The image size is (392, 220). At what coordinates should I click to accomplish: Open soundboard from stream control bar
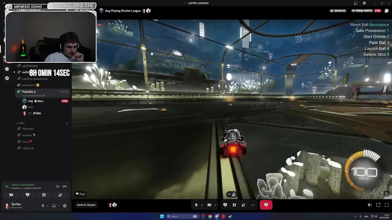[x=243, y=205]
